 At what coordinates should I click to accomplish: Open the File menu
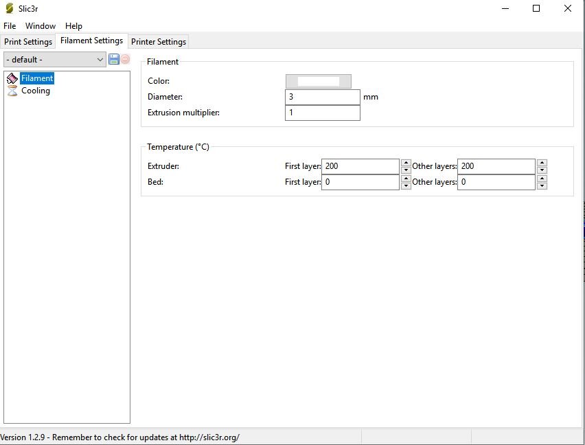tap(10, 26)
